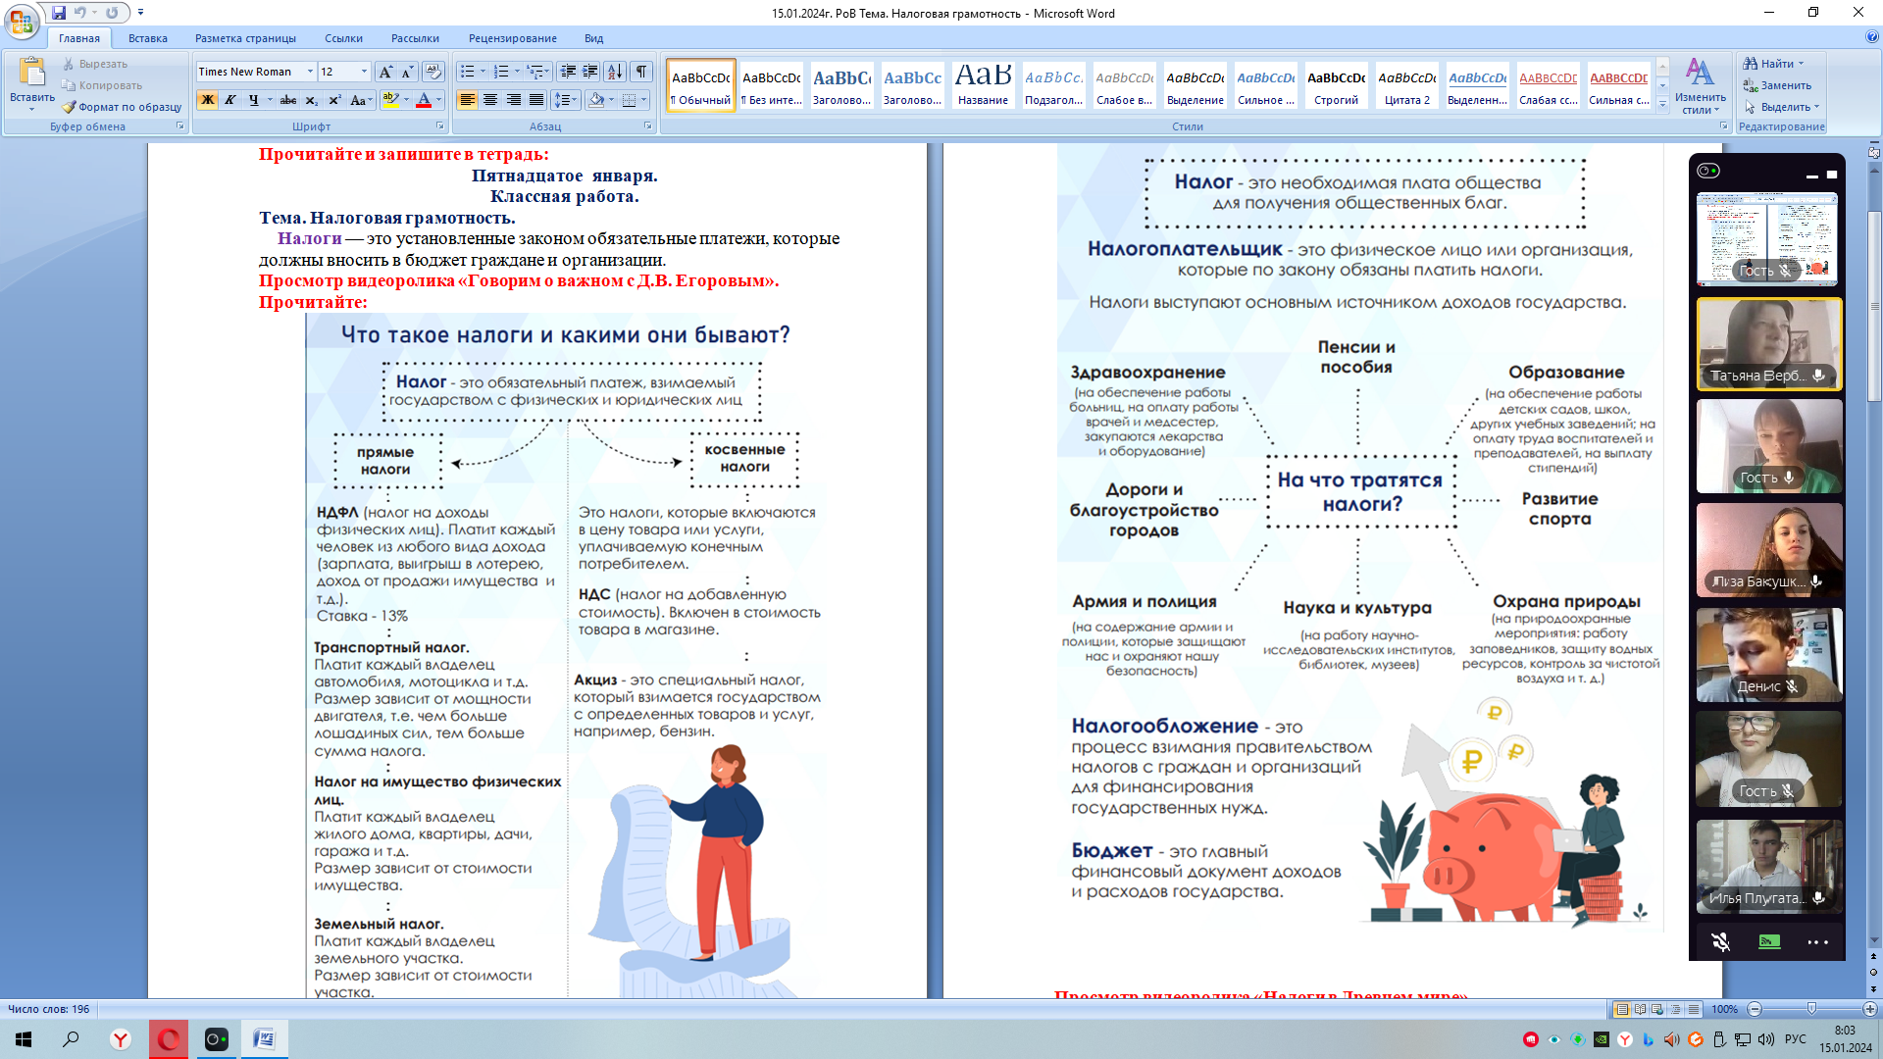The height and width of the screenshot is (1059, 1883).
Task: Apply superscript formatting
Action: [333, 100]
